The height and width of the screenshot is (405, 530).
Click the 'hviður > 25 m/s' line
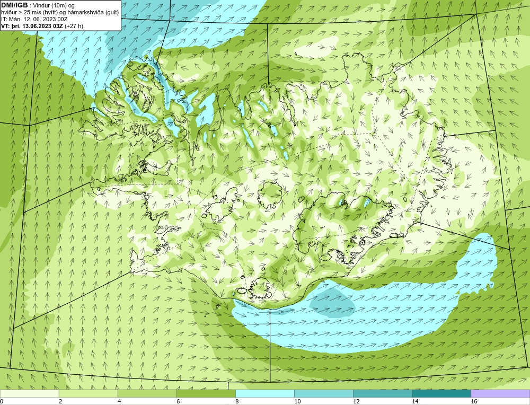tap(60, 12)
